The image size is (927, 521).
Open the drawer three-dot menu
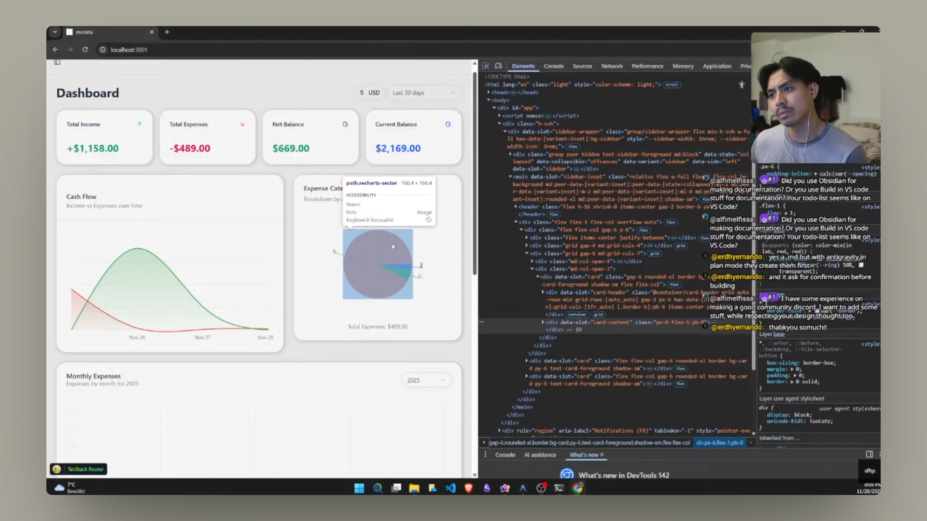(485, 454)
